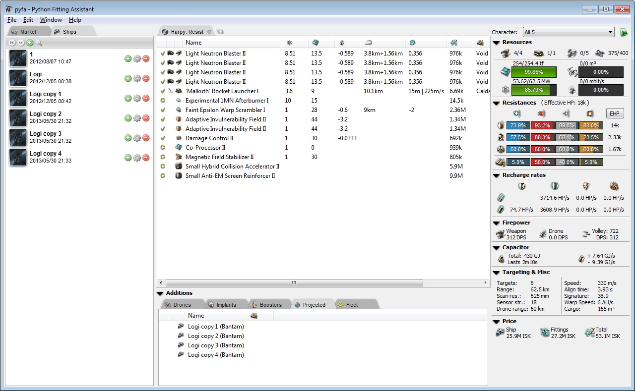The image size is (635, 391).
Task: Toggle Magnetic Field Stabilizer II state
Action: tap(162, 157)
